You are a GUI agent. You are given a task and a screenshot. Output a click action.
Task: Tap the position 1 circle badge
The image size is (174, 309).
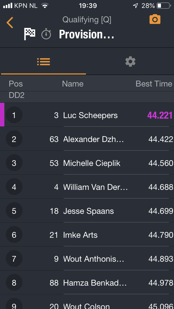point(14,115)
